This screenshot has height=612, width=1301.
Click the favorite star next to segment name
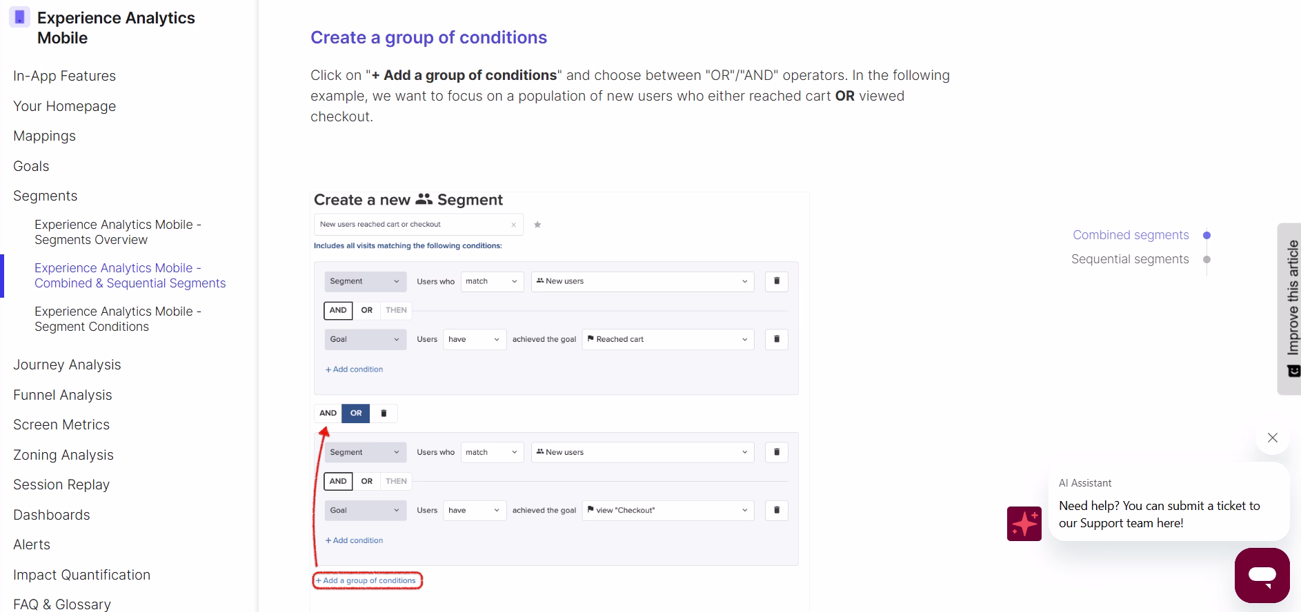(x=537, y=225)
